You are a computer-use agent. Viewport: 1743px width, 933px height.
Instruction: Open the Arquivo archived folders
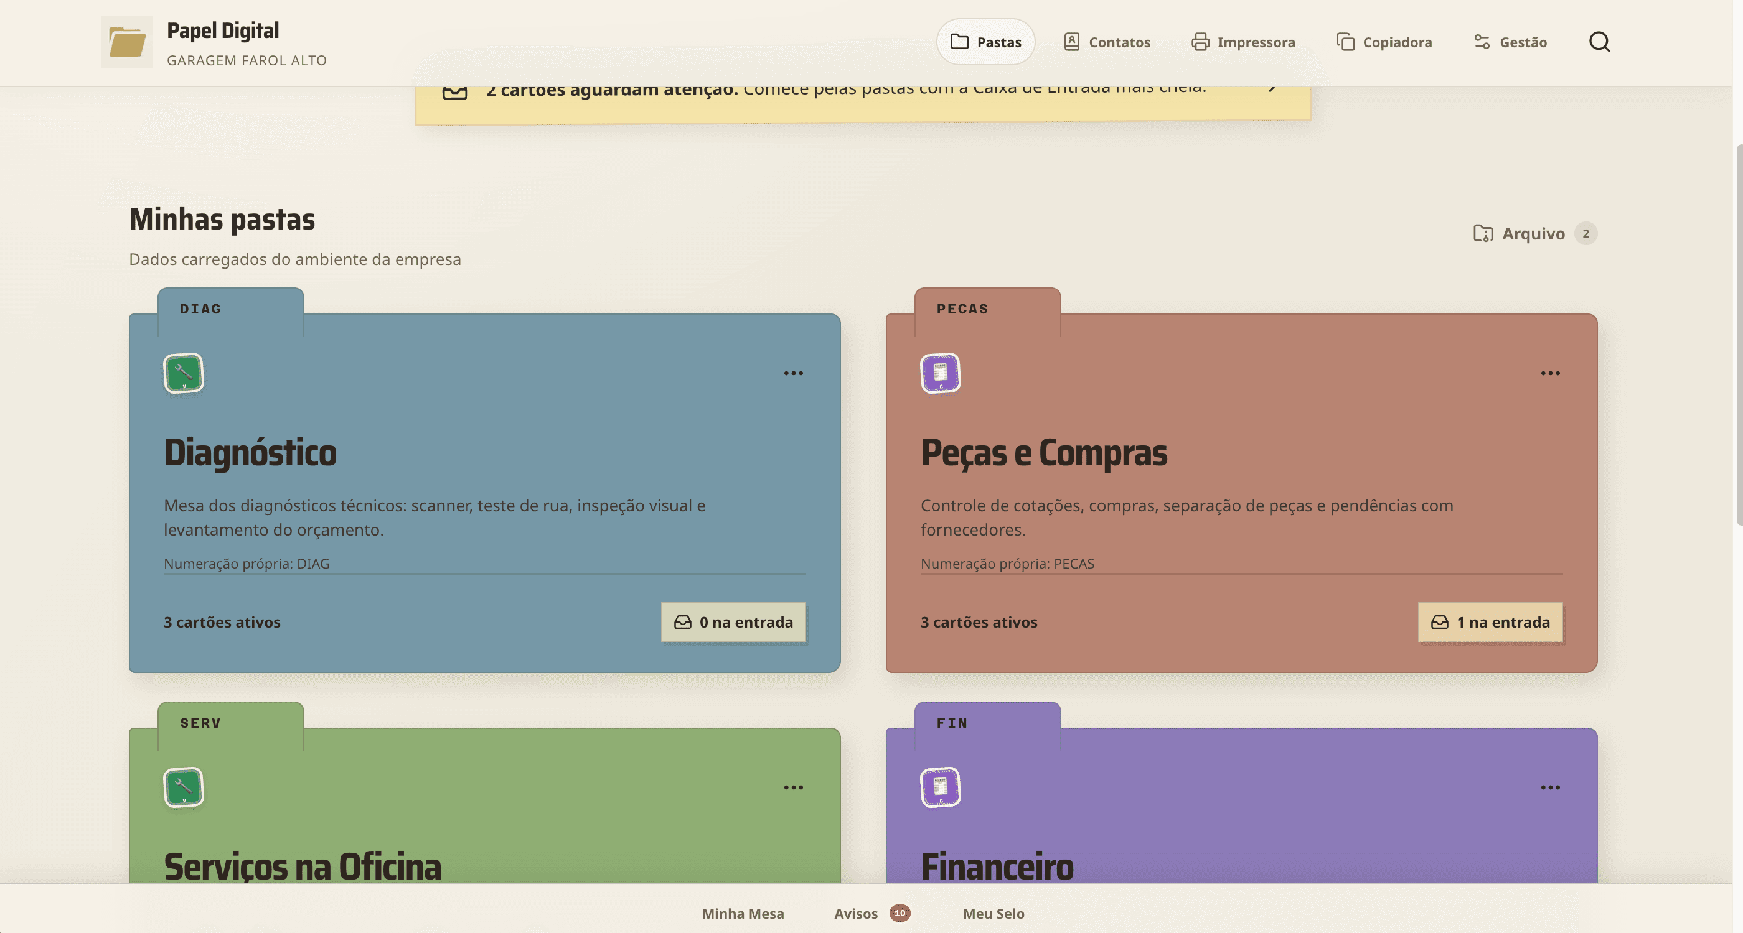click(x=1534, y=233)
